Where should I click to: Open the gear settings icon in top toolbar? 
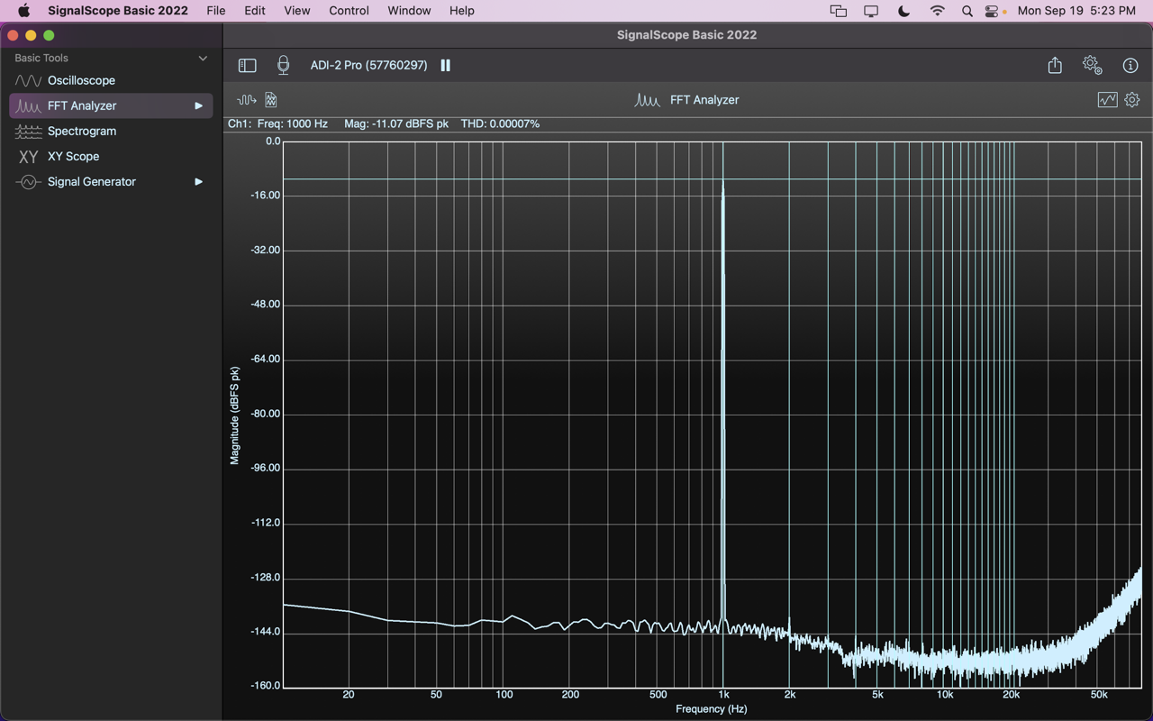point(1093,65)
